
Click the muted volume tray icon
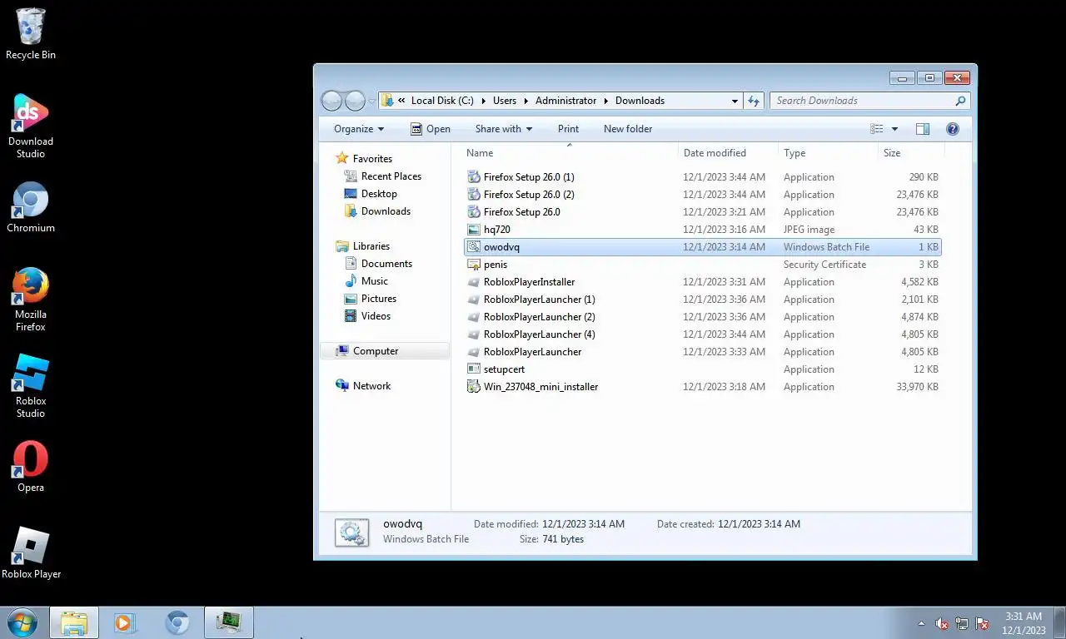point(942,623)
